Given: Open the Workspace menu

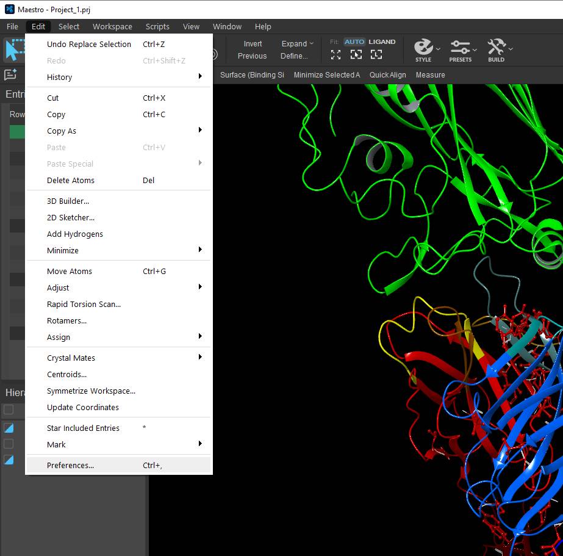Looking at the screenshot, I should pos(112,26).
